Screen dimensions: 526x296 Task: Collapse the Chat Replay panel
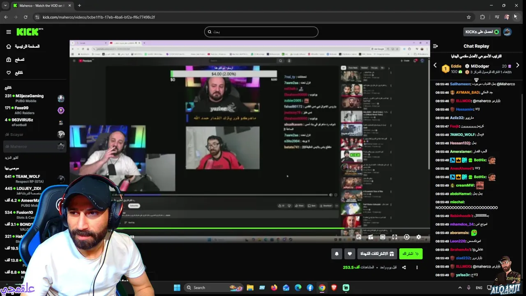[x=436, y=46]
